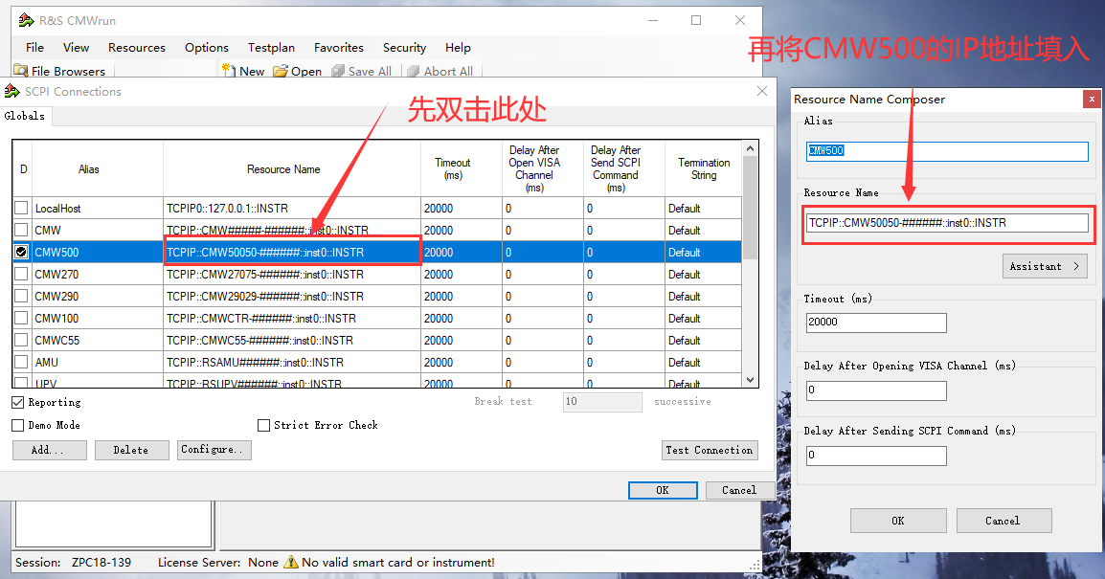Close the Resource Name Composer window
Image resolution: width=1105 pixels, height=579 pixels.
[1091, 100]
